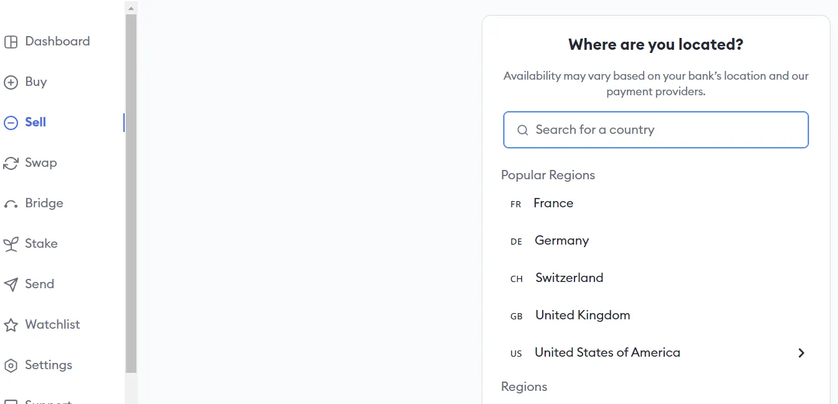Pick United Kingdom from the list

coord(583,315)
